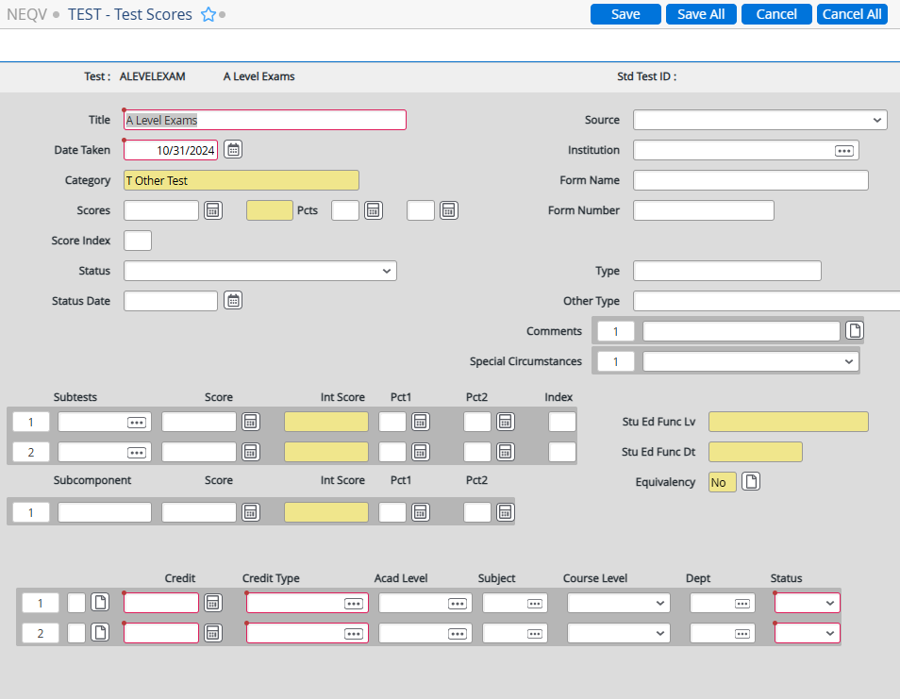Click the Subcomponent row 1 name field
This screenshot has width=900, height=699.
point(105,512)
